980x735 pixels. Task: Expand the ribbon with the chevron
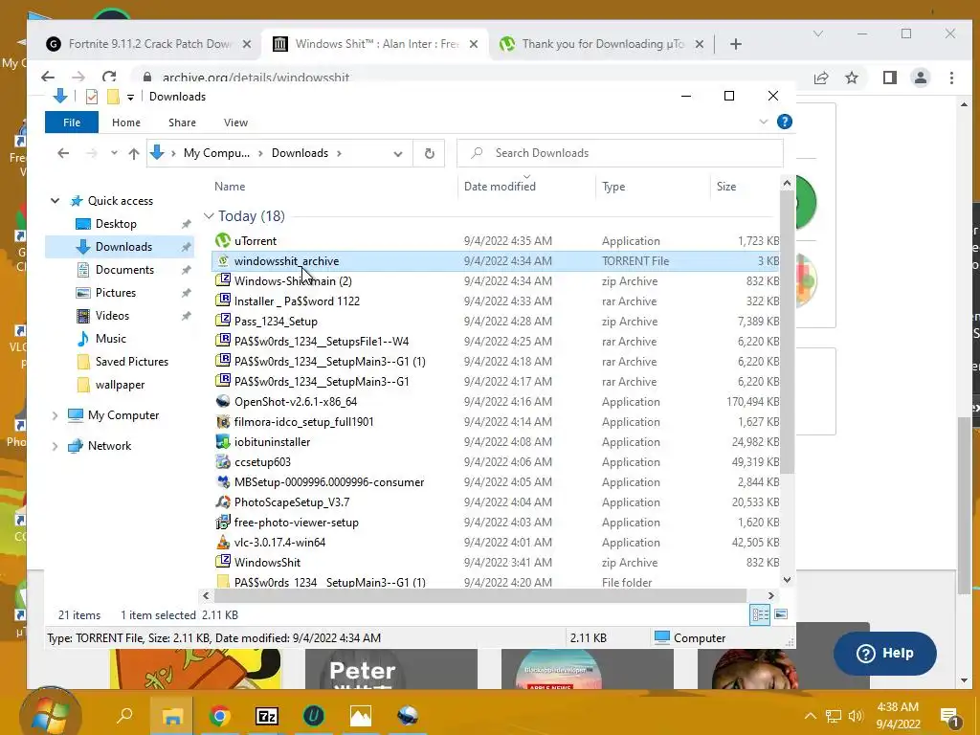[x=763, y=122]
